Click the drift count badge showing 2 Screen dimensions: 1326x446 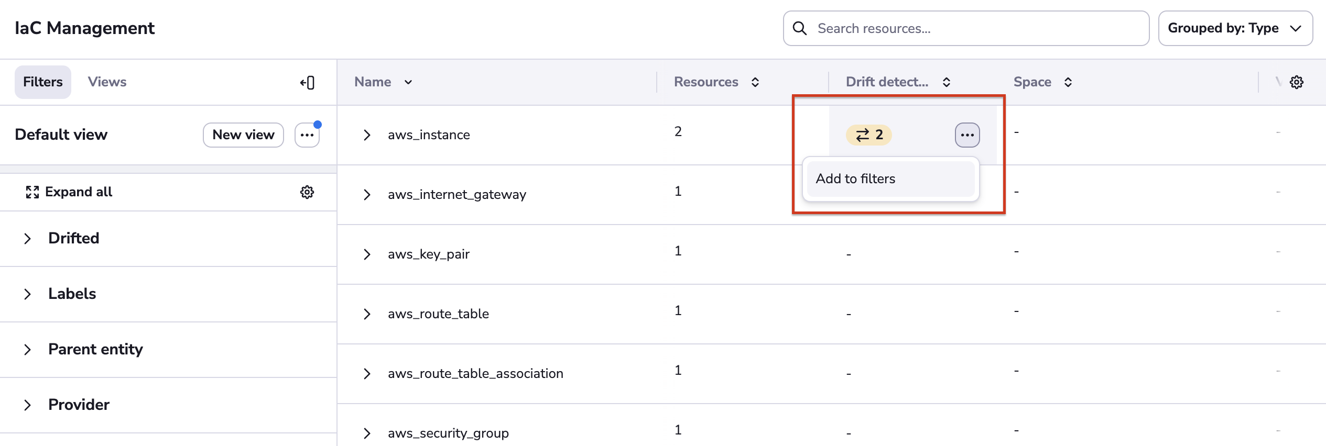pyautogui.click(x=868, y=135)
